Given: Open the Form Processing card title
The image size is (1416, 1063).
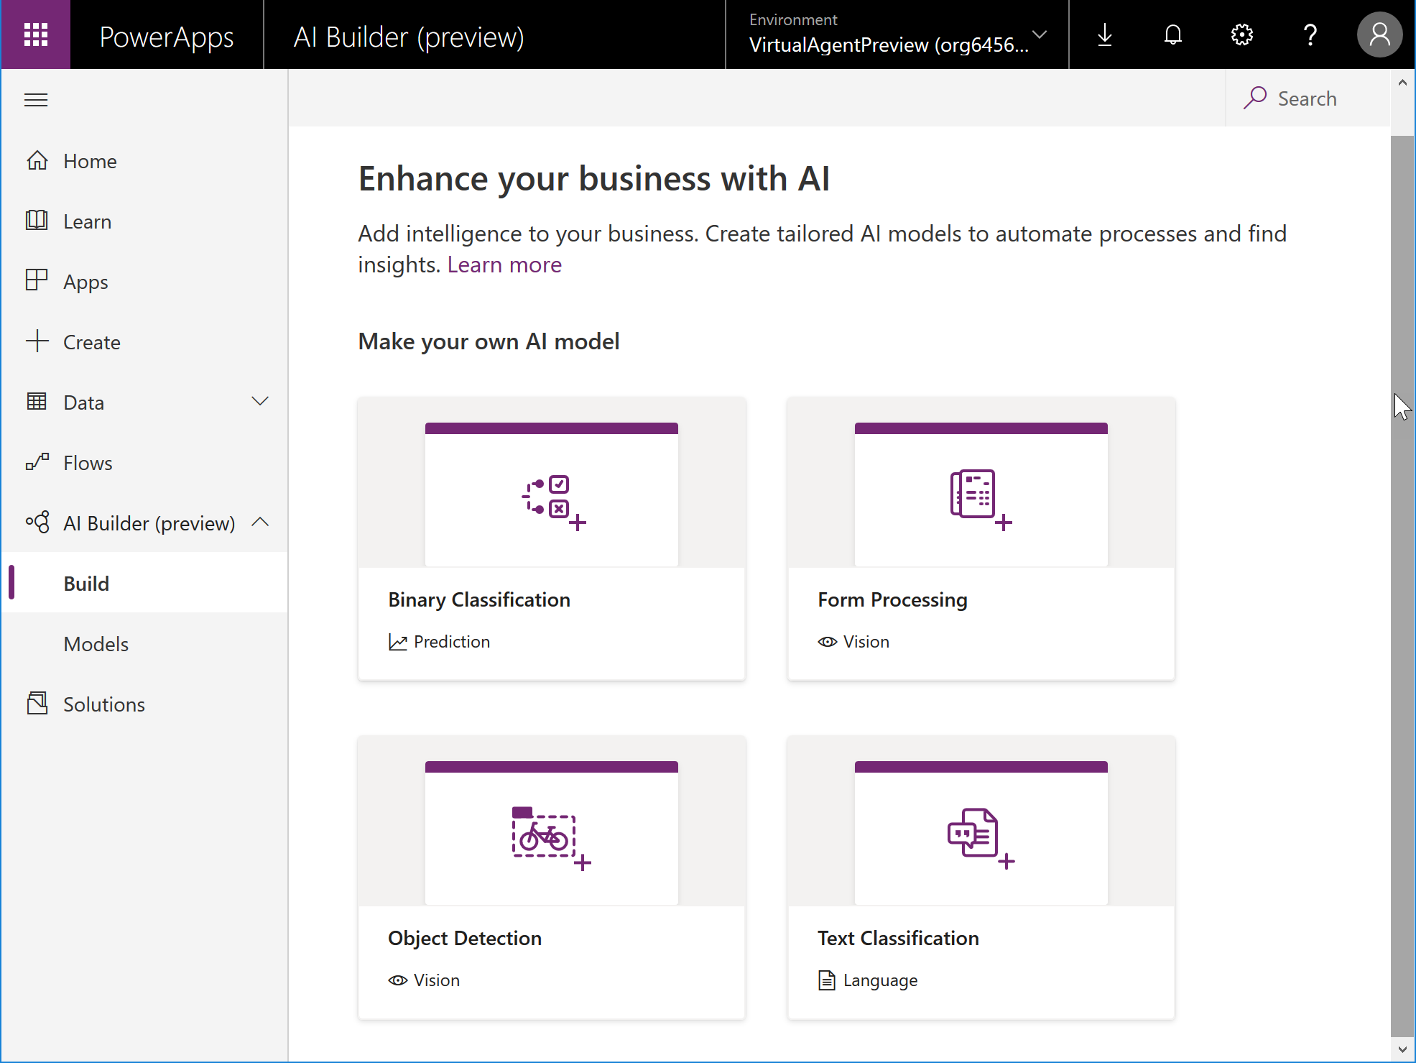Looking at the screenshot, I should click(892, 599).
